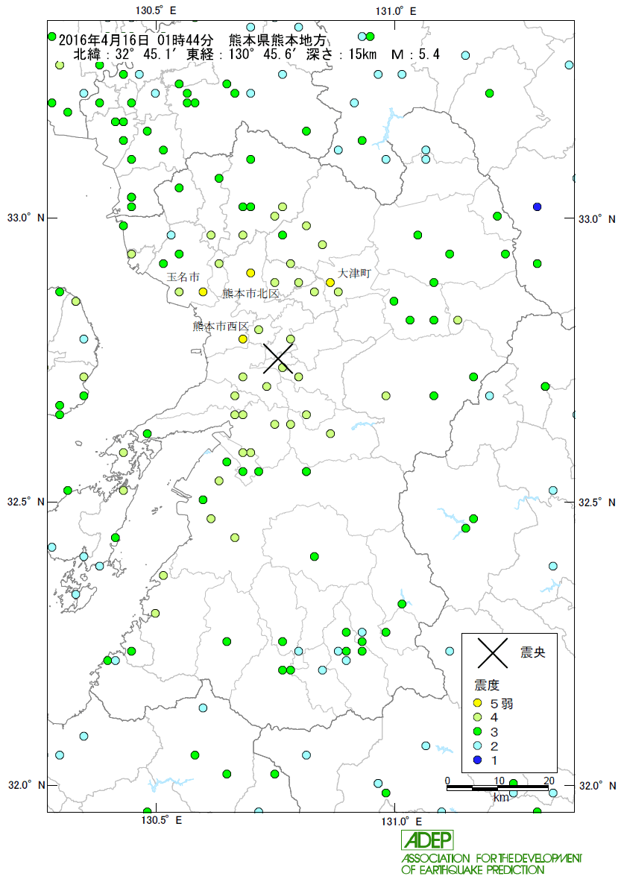The height and width of the screenshot is (882, 624).
Task: Click the blue intensity 1 legend dot
Action: click(x=478, y=760)
